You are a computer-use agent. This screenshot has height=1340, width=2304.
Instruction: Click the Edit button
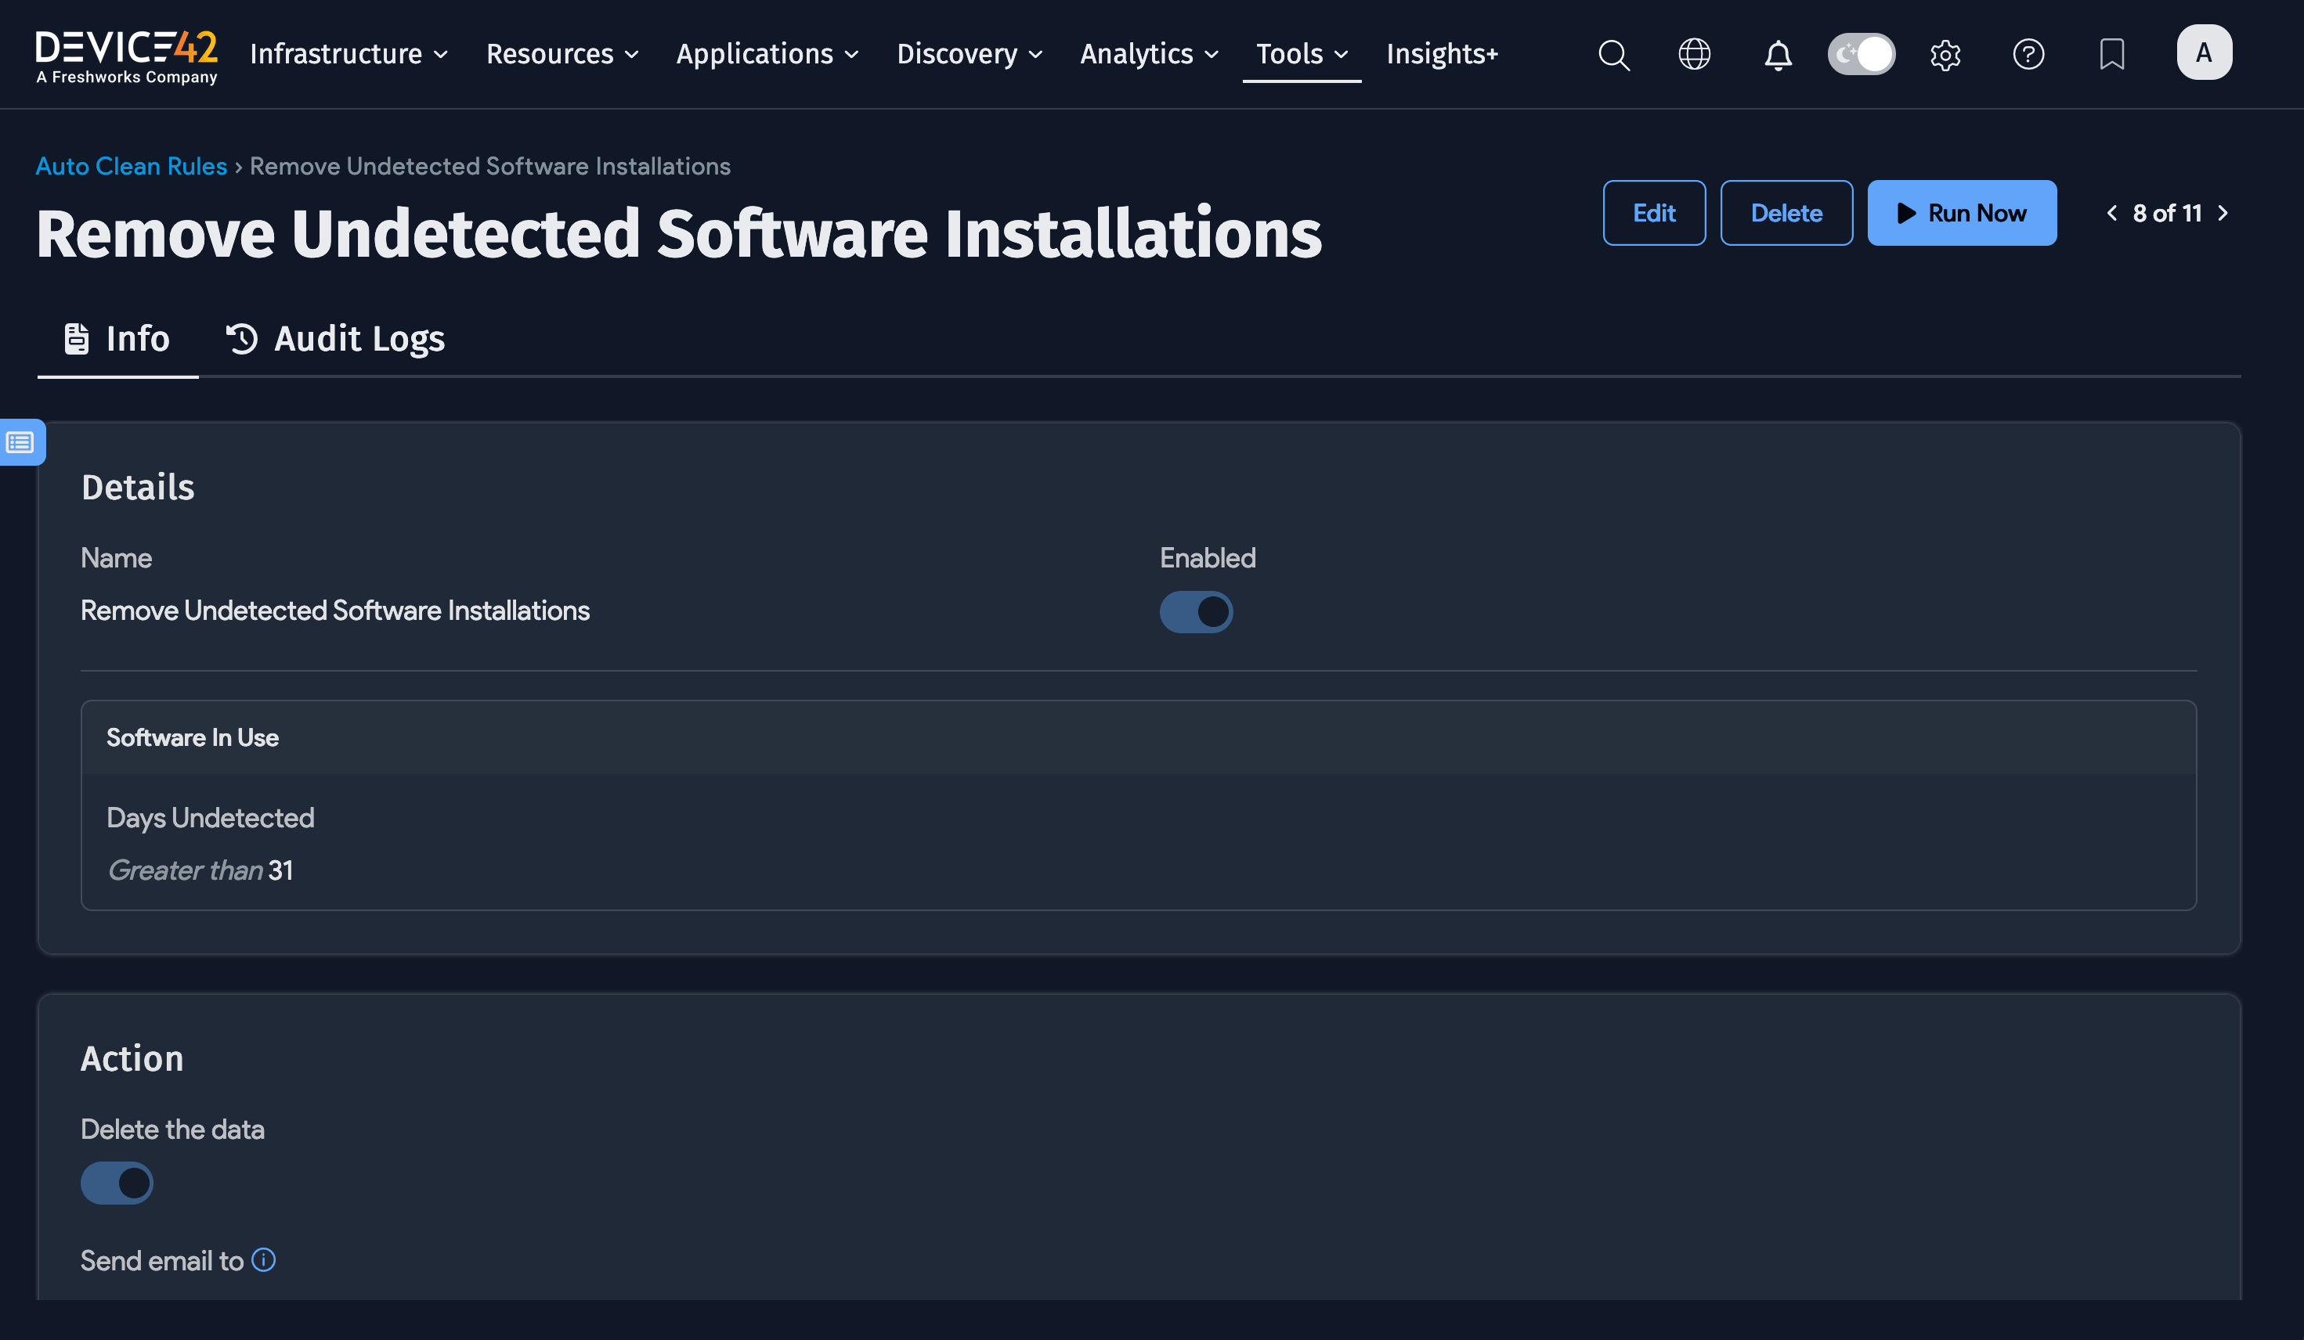coord(1654,213)
